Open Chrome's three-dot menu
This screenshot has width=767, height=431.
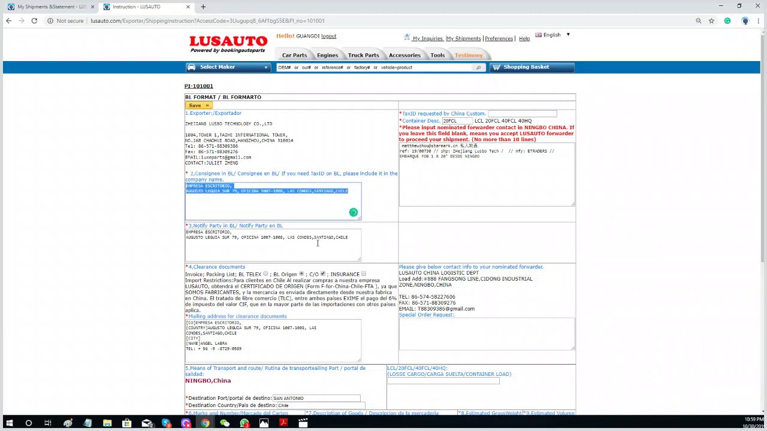759,21
